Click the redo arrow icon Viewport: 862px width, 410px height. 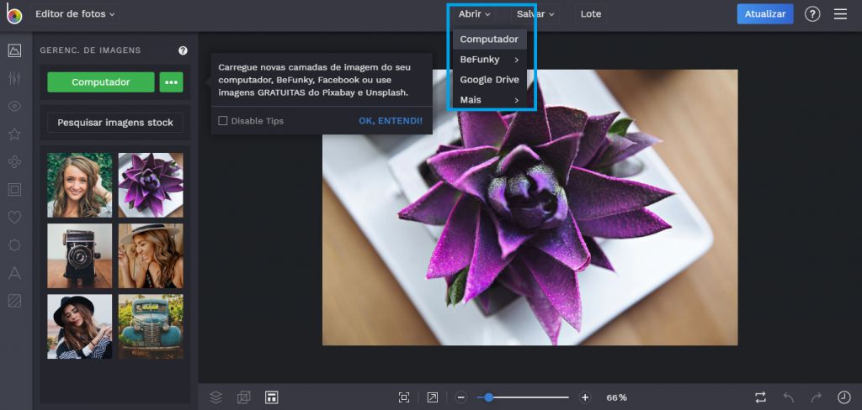817,397
